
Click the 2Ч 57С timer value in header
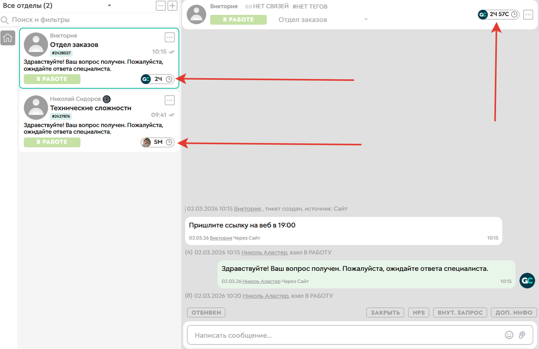(499, 14)
